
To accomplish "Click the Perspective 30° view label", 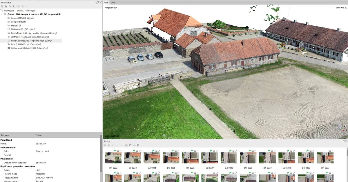I will (x=111, y=8).
